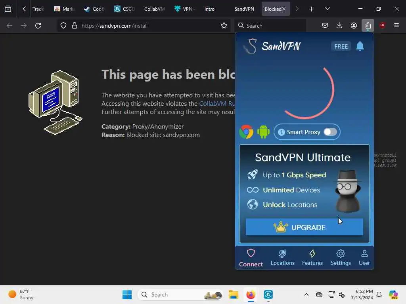
Task: Open tracking protection shield in address bar
Action: 63,26
